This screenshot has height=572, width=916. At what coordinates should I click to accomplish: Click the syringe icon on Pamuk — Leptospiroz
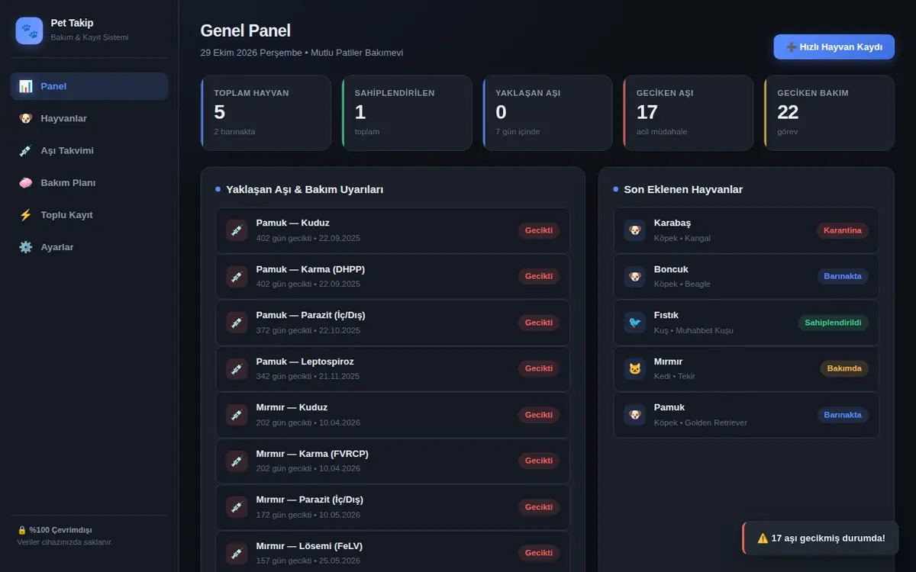237,368
